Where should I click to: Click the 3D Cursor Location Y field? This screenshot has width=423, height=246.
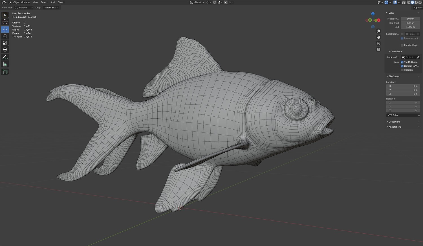click(x=403, y=90)
